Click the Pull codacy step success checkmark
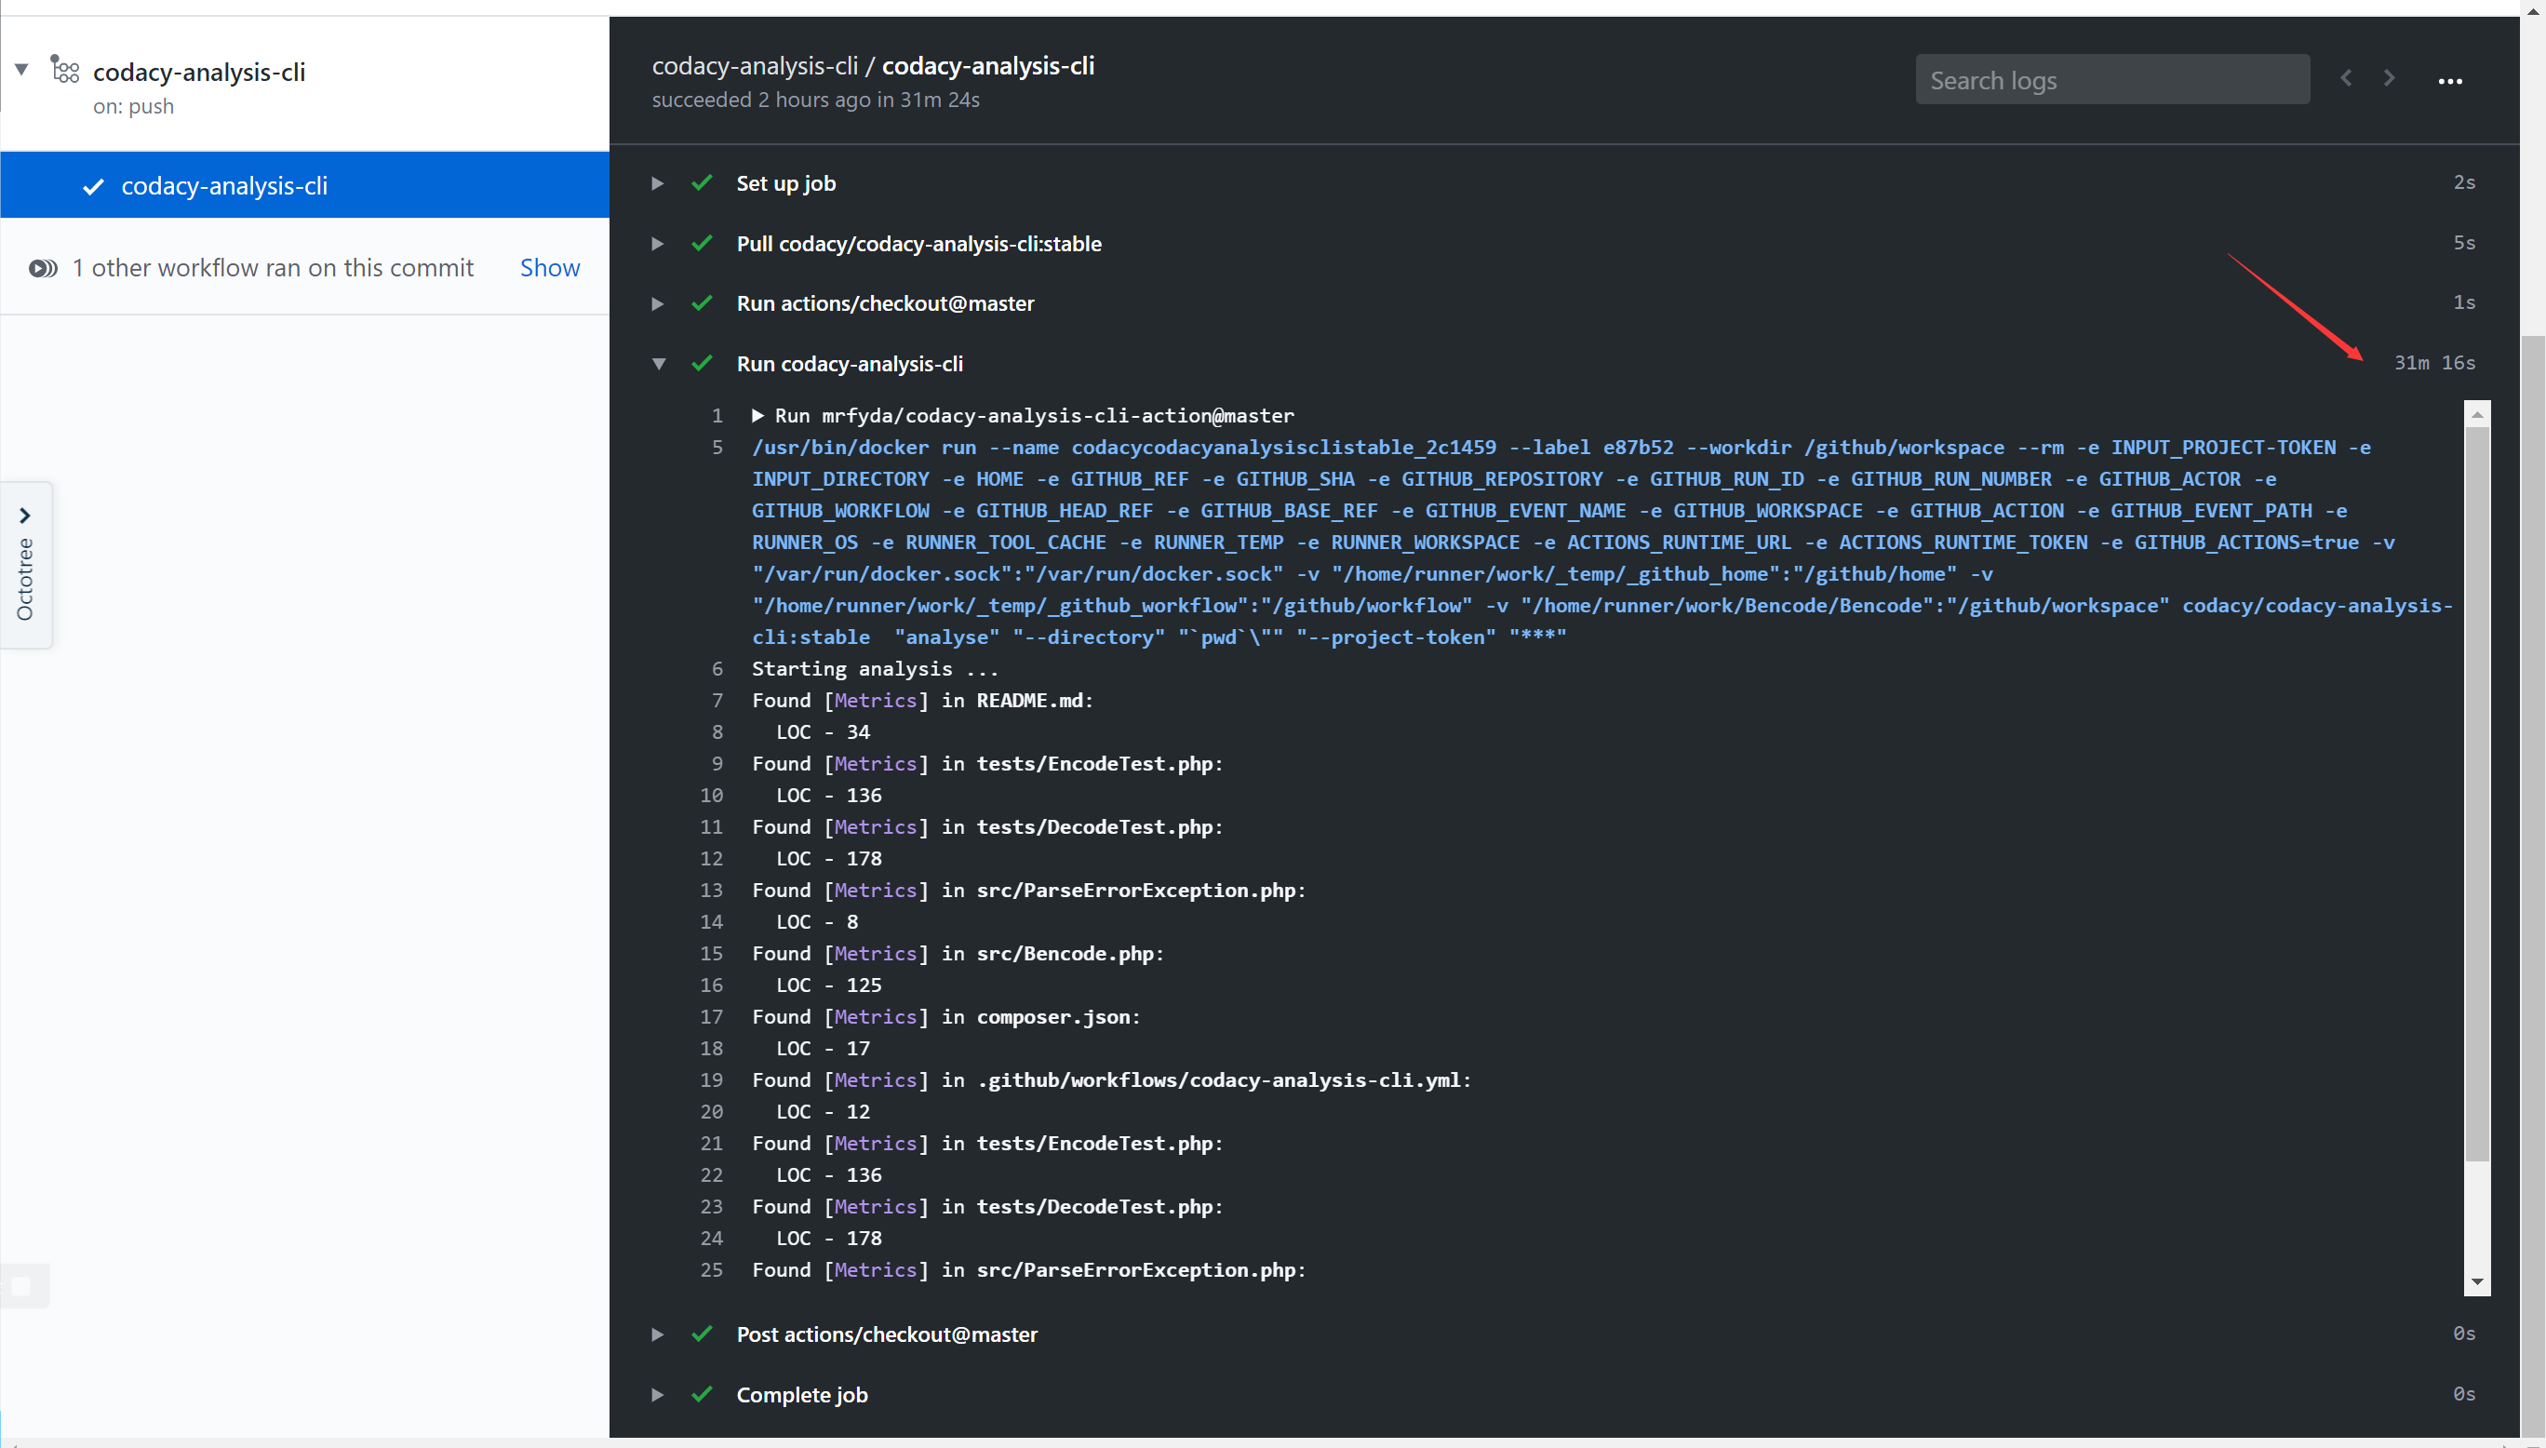Screen dimensions: 2546x1448 [702, 244]
